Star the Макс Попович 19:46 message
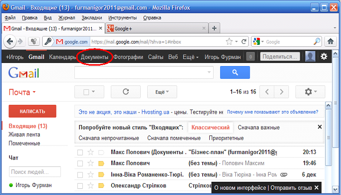Viewport: 341px width, 195px height. tap(90, 163)
